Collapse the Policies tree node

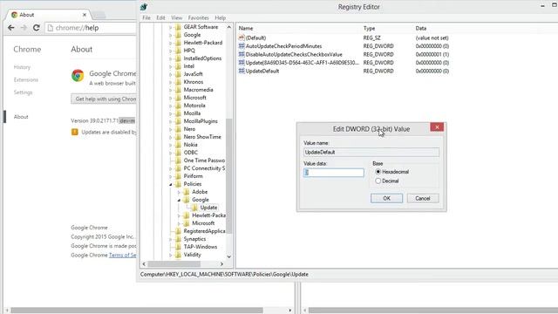pyautogui.click(x=171, y=184)
